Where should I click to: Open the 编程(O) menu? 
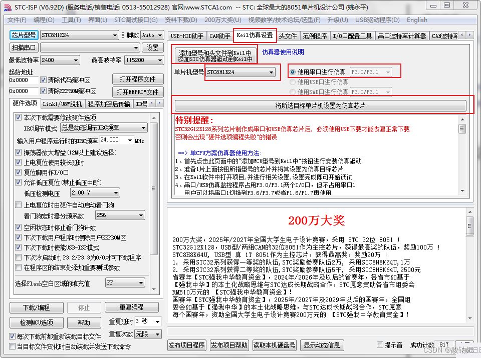[x=44, y=20]
